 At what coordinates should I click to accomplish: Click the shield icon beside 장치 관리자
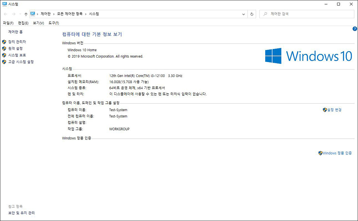tap(4, 42)
